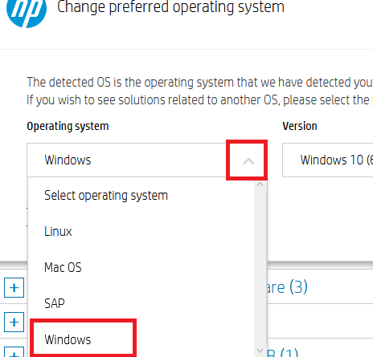Click the Operating system field label

68,126
